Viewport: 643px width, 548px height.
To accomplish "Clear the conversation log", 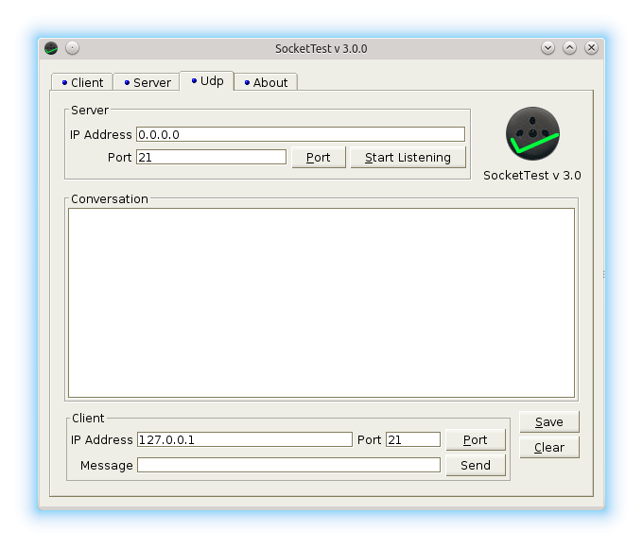I will [548, 447].
